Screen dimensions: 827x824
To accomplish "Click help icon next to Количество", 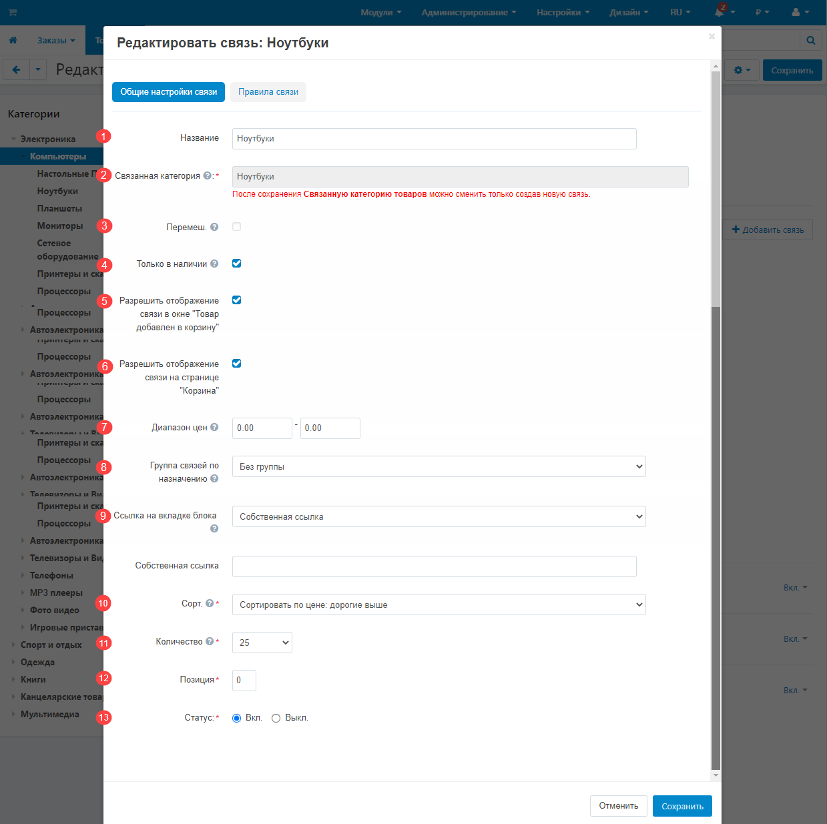I will 210,641.
